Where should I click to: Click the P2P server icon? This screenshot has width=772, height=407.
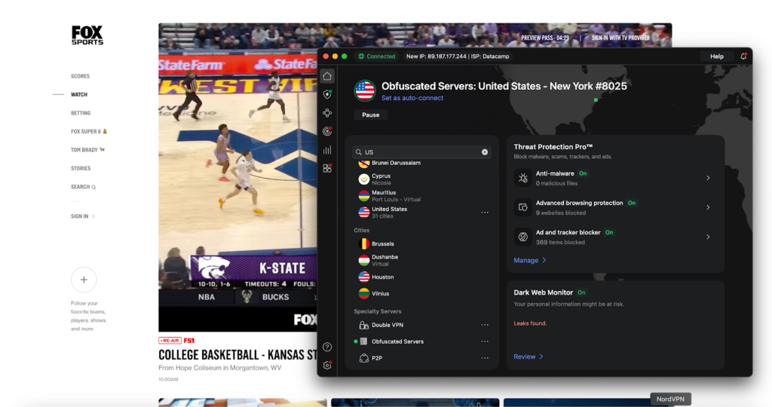(x=363, y=358)
